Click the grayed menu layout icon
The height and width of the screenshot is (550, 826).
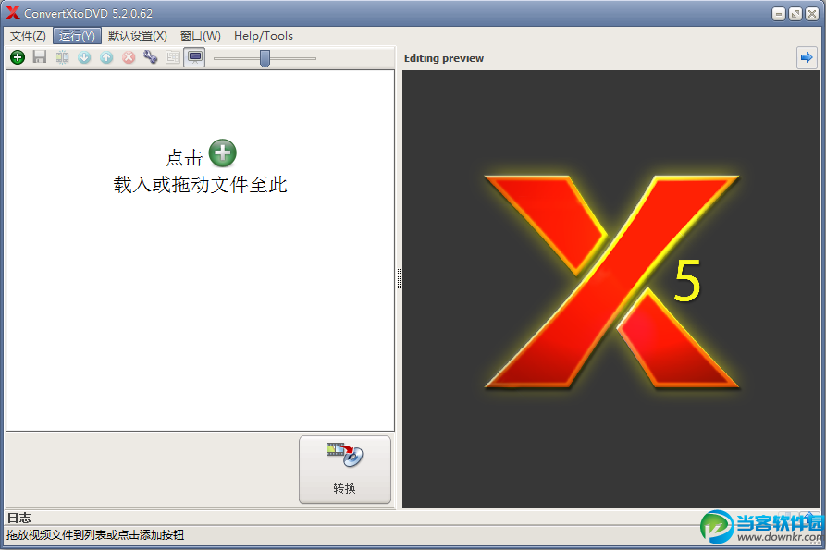(173, 57)
